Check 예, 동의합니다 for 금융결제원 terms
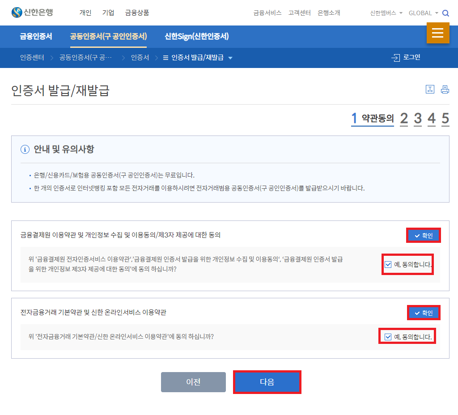This screenshot has width=458, height=415. [387, 264]
